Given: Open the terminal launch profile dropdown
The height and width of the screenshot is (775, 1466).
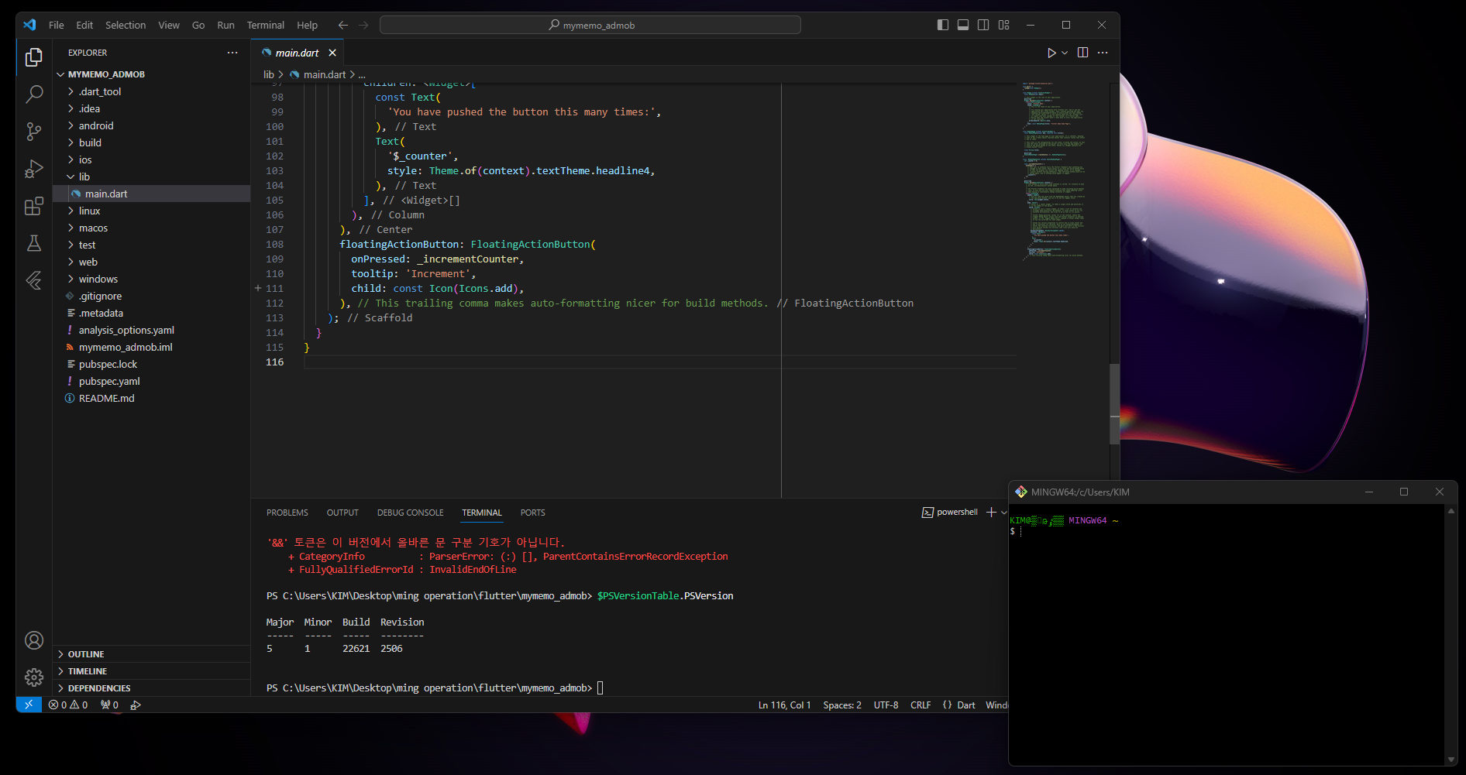Looking at the screenshot, I should (1004, 513).
